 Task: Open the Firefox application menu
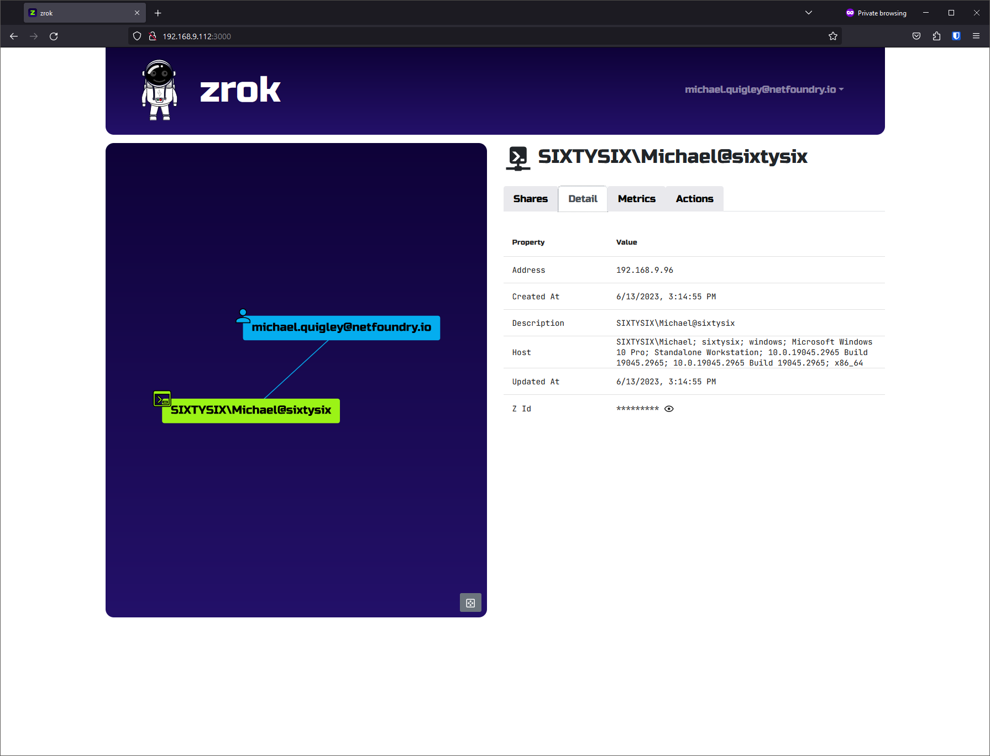pyautogui.click(x=976, y=36)
